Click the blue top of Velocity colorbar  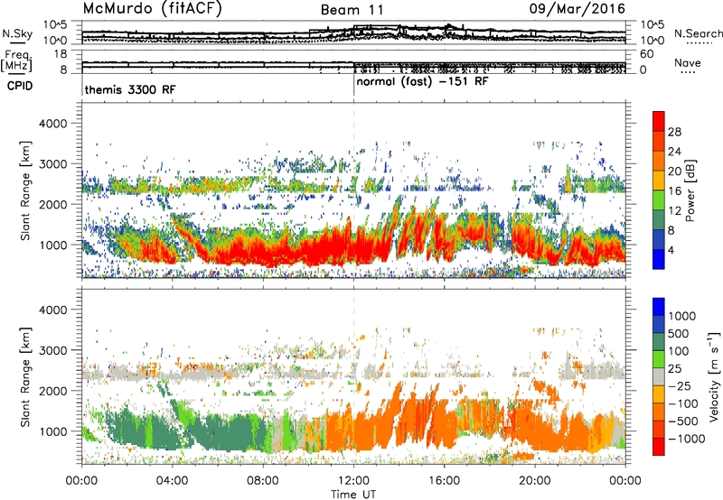(x=659, y=306)
